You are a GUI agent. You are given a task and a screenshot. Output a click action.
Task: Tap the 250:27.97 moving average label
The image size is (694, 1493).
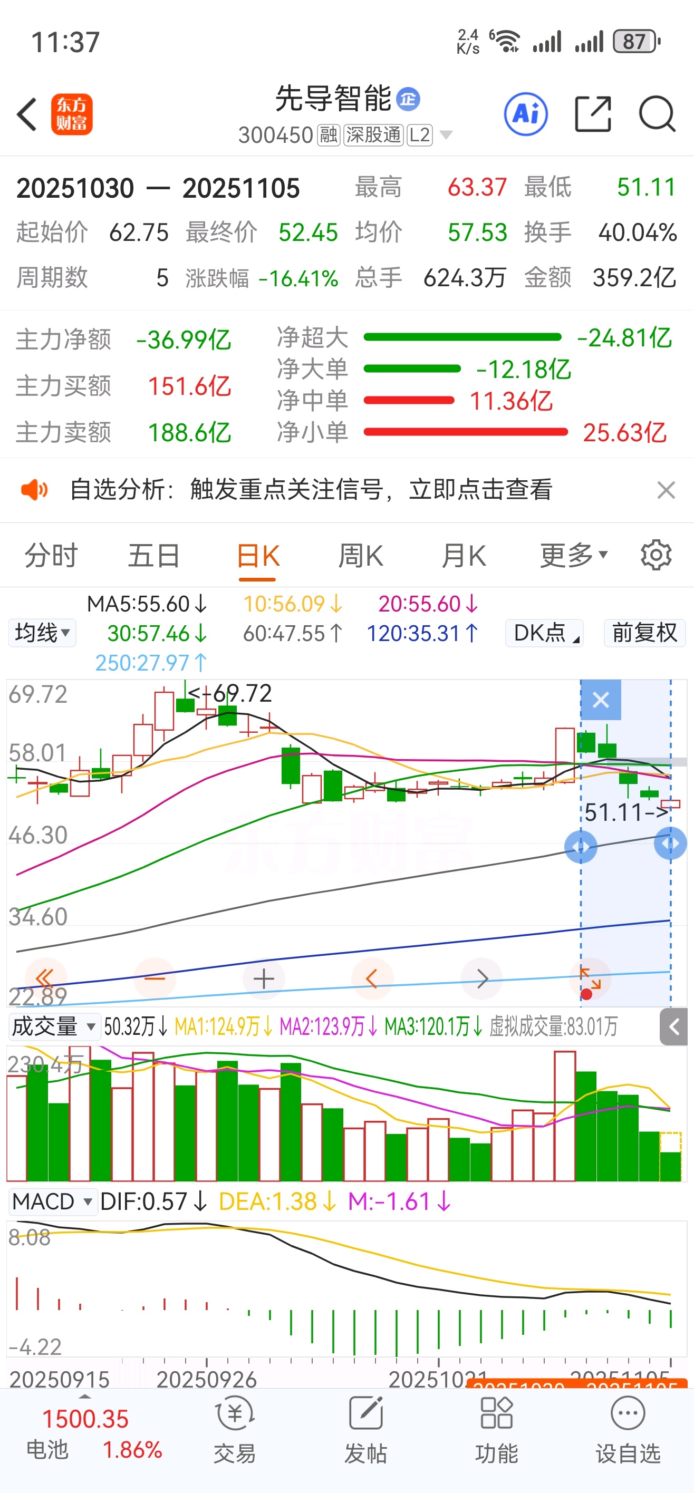(151, 663)
